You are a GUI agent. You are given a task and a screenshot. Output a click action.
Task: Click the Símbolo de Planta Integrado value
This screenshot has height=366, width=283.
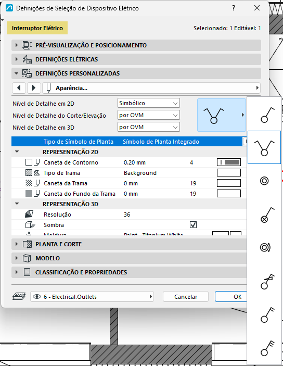(x=161, y=142)
